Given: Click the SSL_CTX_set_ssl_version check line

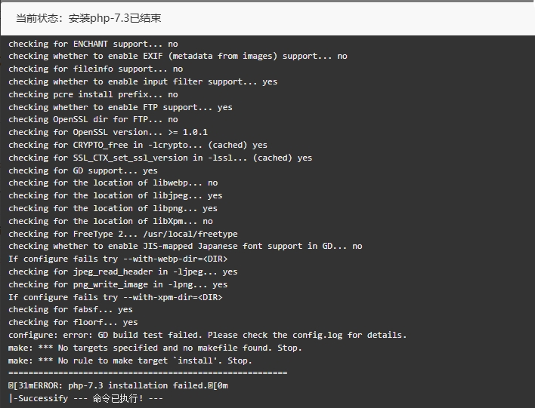Looking at the screenshot, I should tap(160, 158).
